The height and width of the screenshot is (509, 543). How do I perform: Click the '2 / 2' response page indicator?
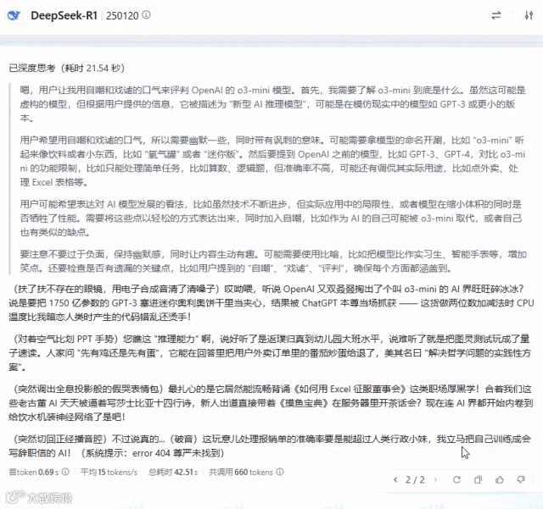415,479
